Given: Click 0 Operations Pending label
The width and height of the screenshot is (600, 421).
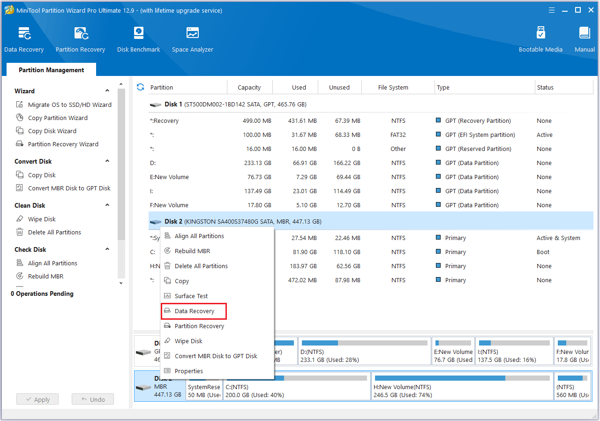Looking at the screenshot, I should [42, 293].
